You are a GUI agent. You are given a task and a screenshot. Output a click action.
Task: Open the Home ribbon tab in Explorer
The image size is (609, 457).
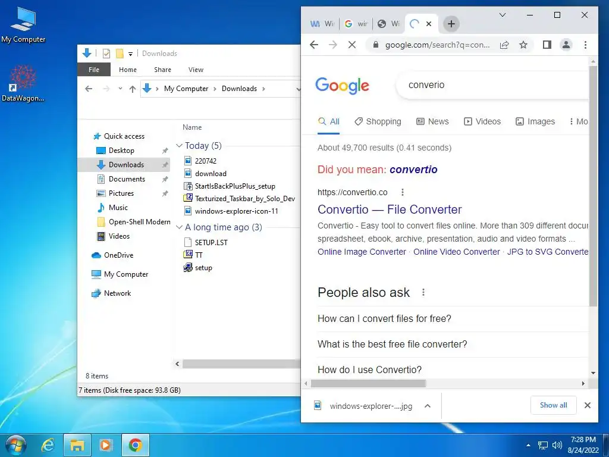pos(128,70)
